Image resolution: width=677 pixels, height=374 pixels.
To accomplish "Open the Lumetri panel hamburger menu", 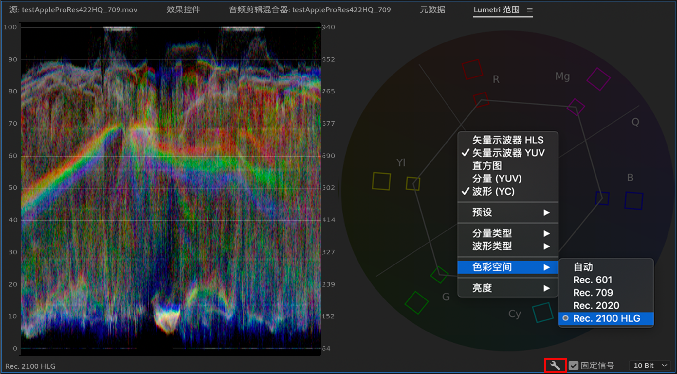I will [529, 10].
